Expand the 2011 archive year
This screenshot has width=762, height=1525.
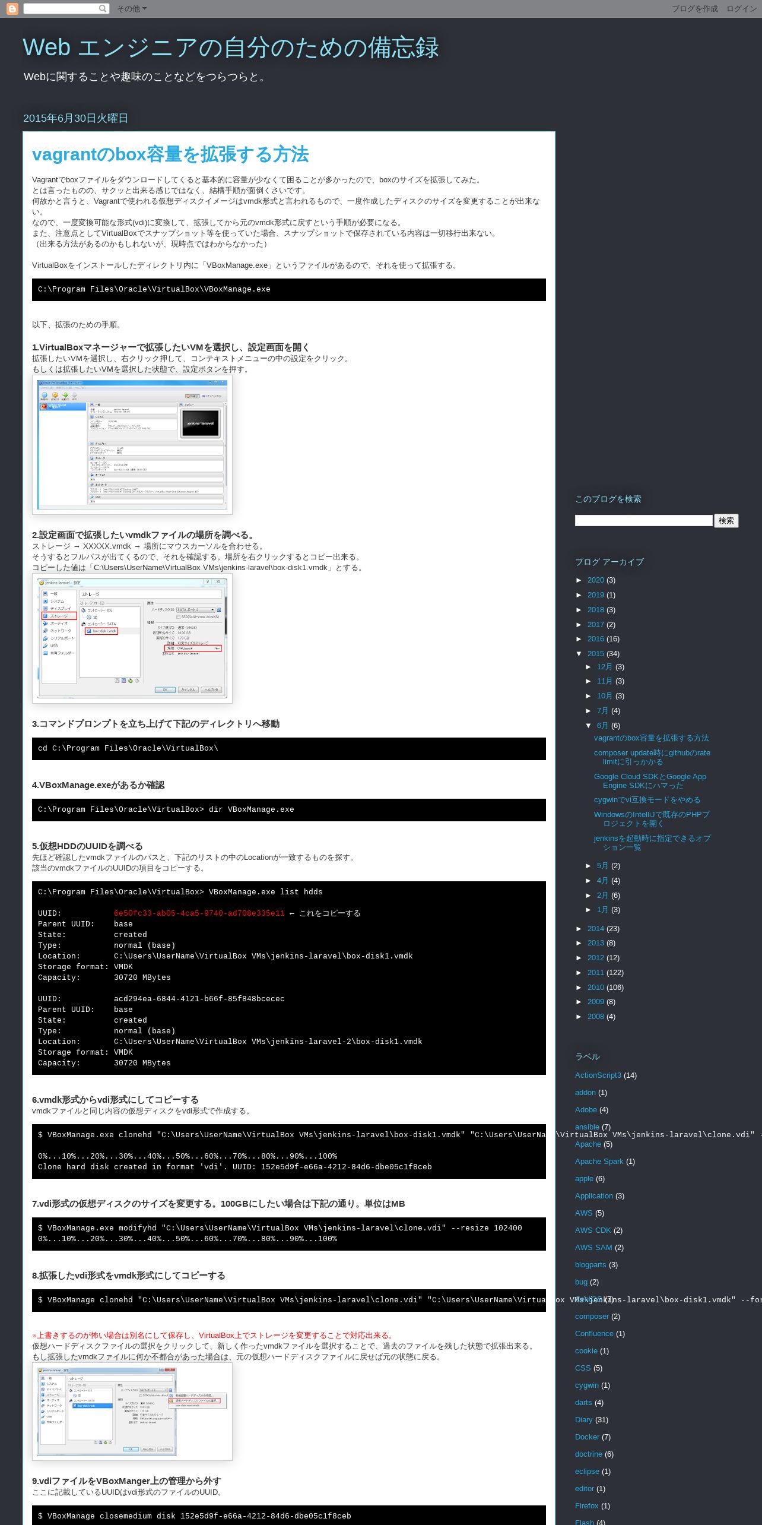coord(580,973)
